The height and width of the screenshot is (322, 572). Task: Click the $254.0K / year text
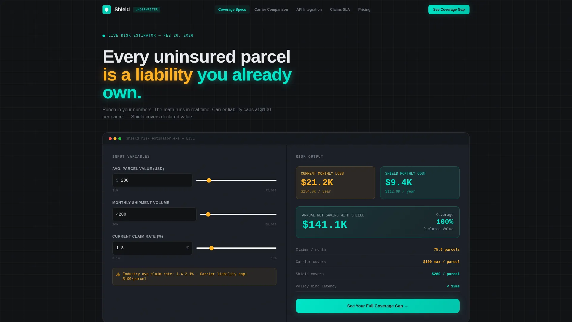(316, 192)
